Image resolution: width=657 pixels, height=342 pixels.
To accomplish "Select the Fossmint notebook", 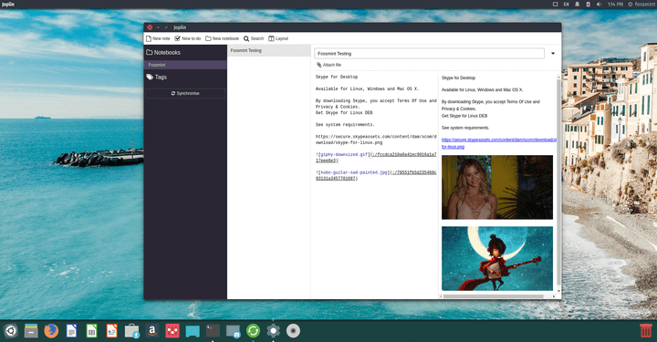I will pos(185,65).
